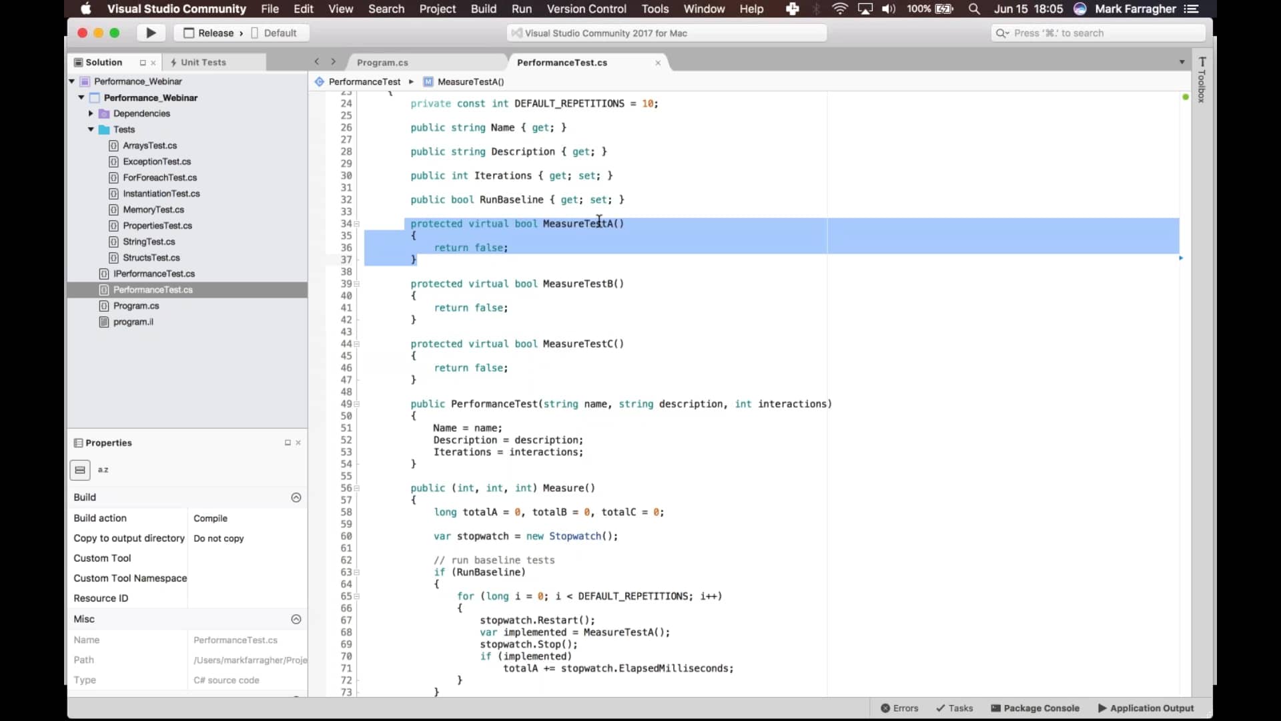The image size is (1281, 721).
Task: Open the Project menu
Action: tap(437, 9)
